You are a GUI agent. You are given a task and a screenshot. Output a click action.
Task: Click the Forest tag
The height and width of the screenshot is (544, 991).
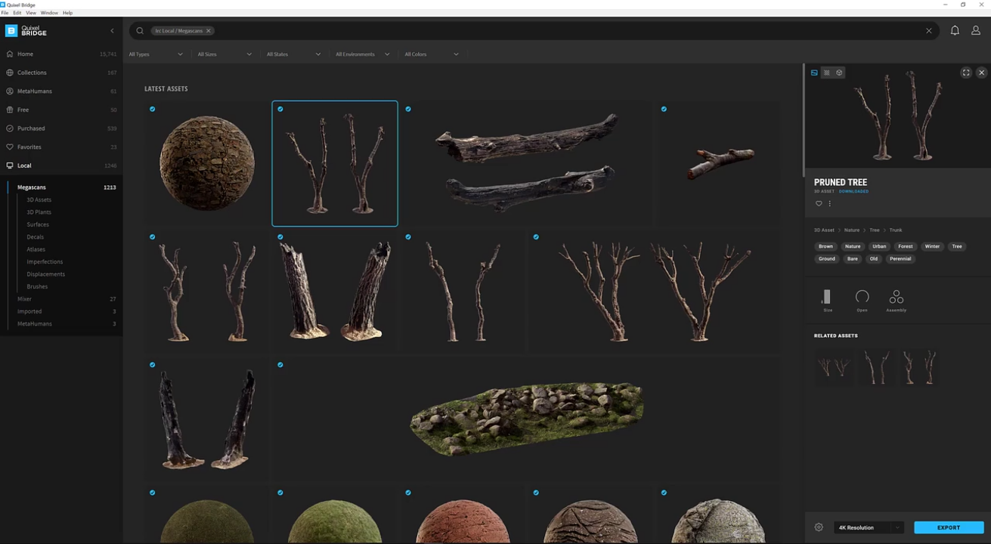(x=906, y=246)
